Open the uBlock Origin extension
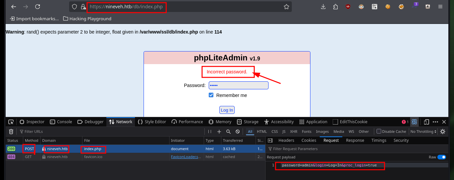 (x=348, y=6)
